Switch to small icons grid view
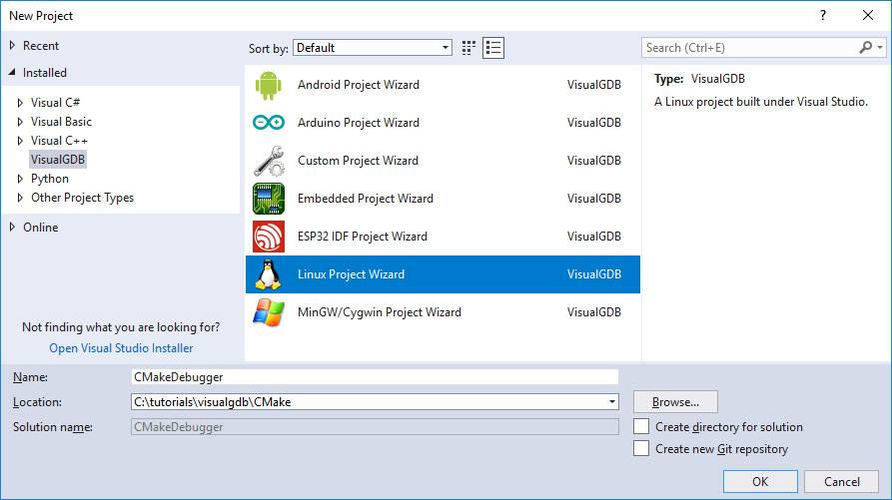892x500 pixels. (468, 48)
